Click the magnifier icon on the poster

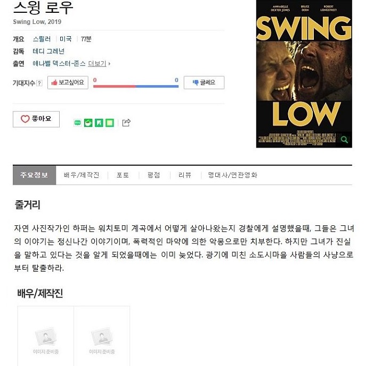point(344,140)
